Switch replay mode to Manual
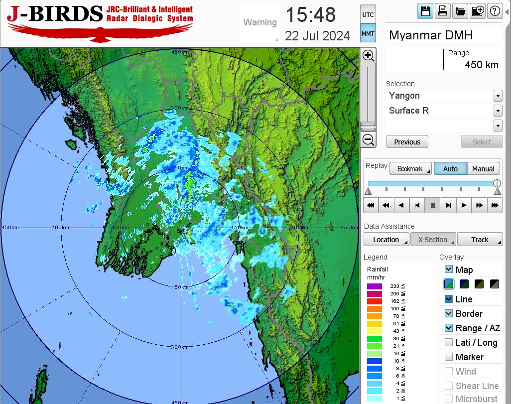The width and height of the screenshot is (513, 404). [x=483, y=169]
